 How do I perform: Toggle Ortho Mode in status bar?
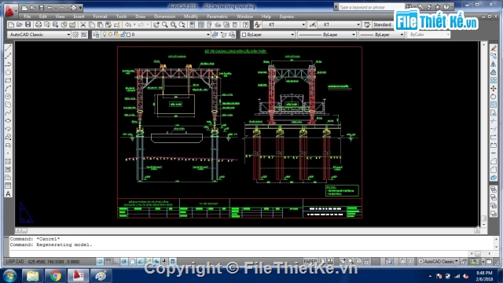tap(116, 262)
